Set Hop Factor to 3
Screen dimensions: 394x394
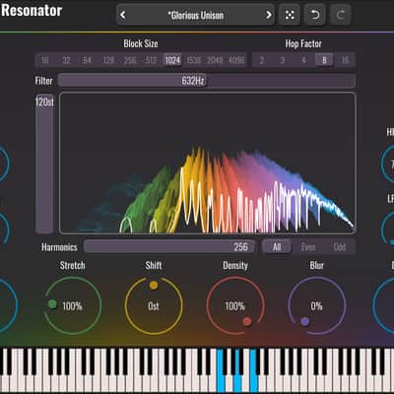click(x=283, y=60)
